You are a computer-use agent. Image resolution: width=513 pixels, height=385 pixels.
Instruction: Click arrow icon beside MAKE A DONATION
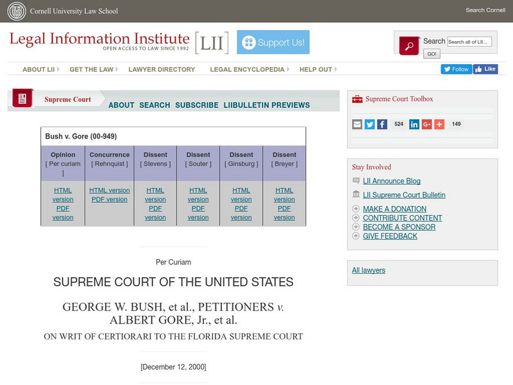356,209
